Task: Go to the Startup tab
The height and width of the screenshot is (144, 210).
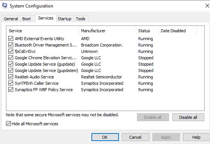Action: [x=64, y=19]
